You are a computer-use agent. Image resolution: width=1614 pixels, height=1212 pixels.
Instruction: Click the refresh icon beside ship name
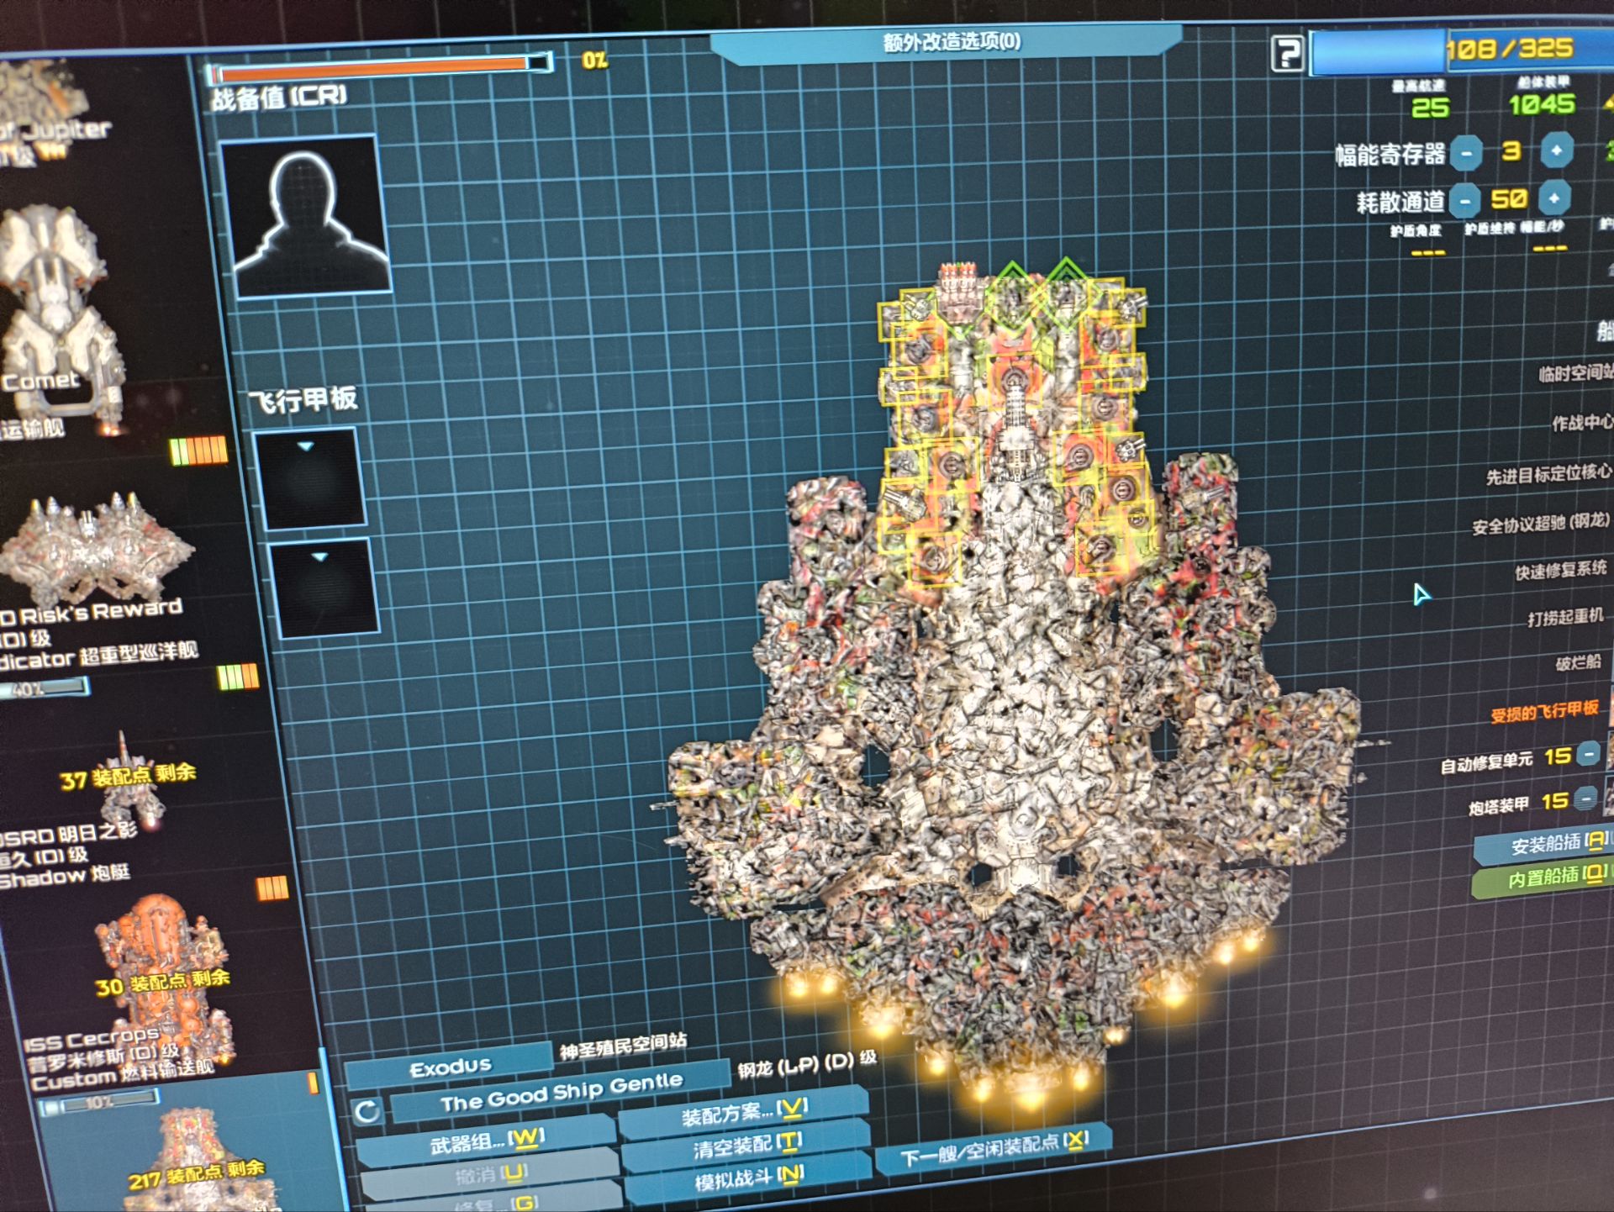(x=367, y=1112)
